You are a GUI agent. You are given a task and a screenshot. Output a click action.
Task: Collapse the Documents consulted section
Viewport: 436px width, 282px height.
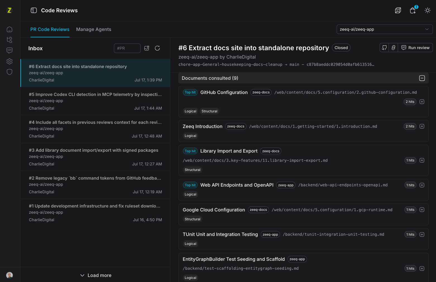(x=422, y=78)
